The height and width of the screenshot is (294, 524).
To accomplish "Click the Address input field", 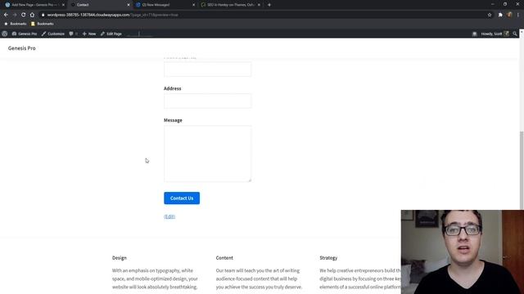I will tap(207, 101).
